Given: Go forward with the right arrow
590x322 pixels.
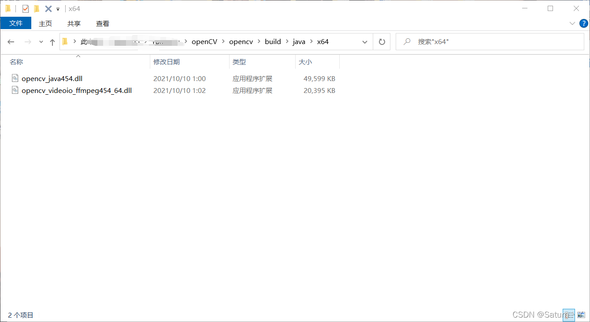Looking at the screenshot, I should click(27, 42).
